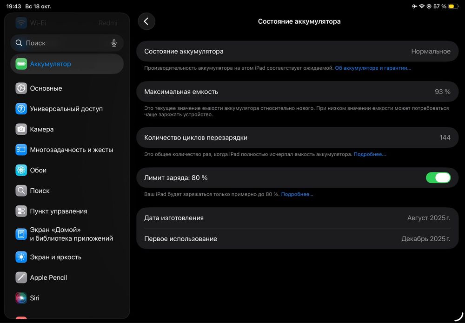Screen dimensions: 465x323
Task: Click the Камера camera icon
Action: tap(21, 129)
